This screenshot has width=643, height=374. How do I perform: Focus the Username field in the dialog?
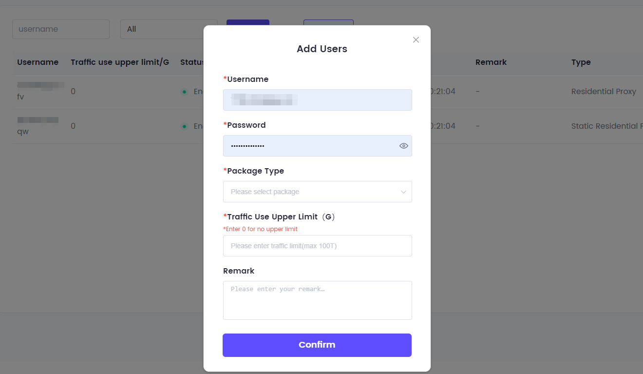(x=317, y=100)
